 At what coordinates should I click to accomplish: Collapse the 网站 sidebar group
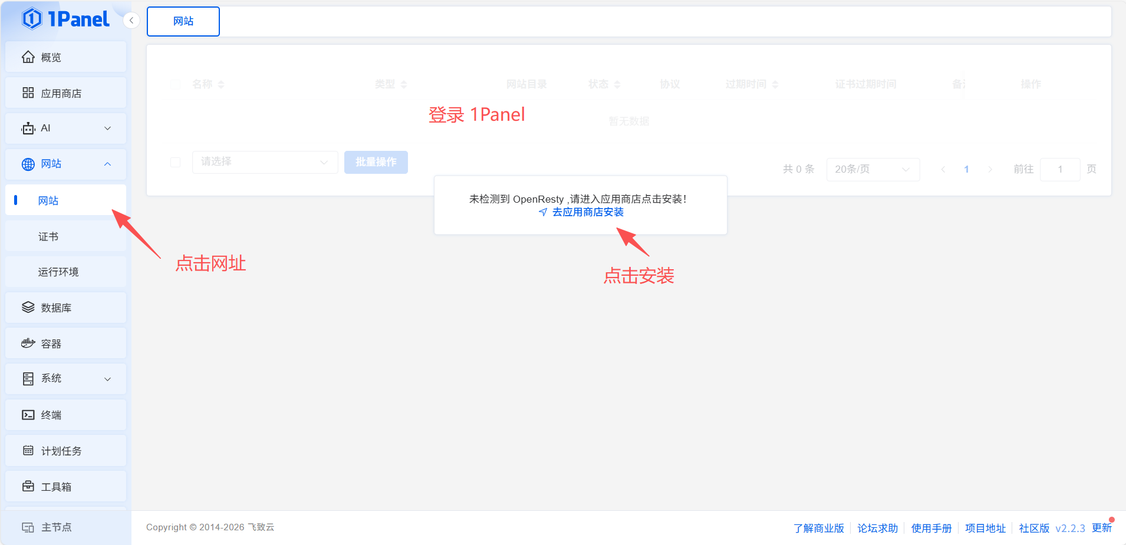coord(65,164)
